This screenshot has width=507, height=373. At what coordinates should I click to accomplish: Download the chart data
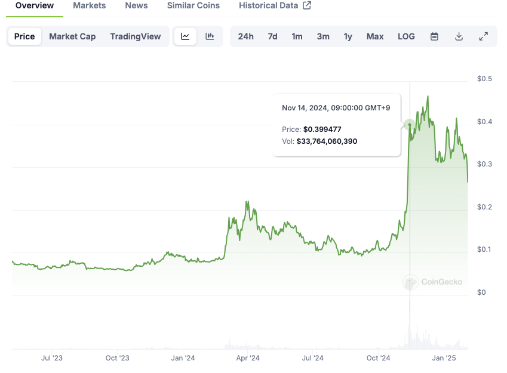tap(459, 36)
